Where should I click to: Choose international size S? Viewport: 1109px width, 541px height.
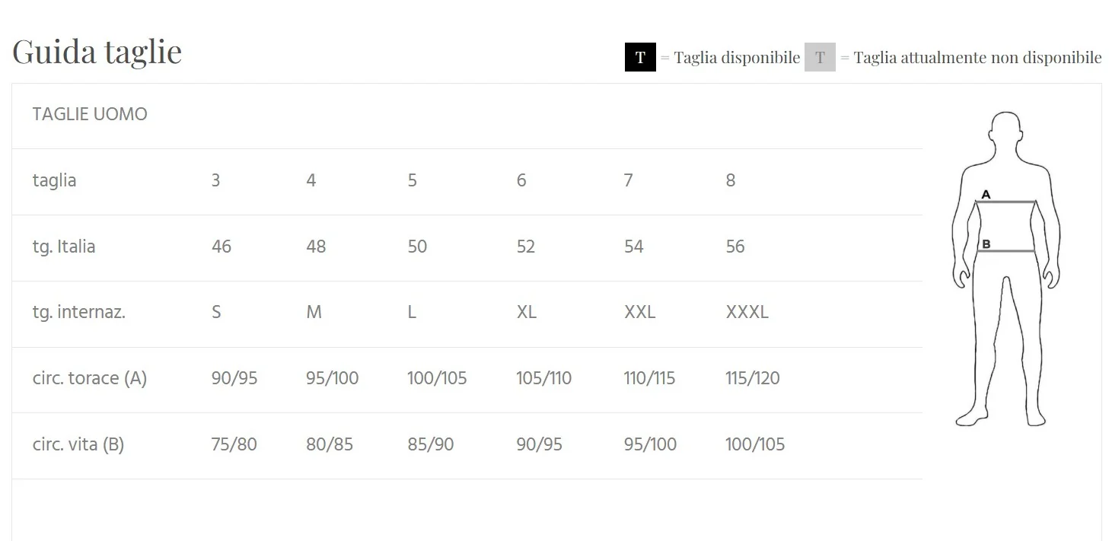216,313
